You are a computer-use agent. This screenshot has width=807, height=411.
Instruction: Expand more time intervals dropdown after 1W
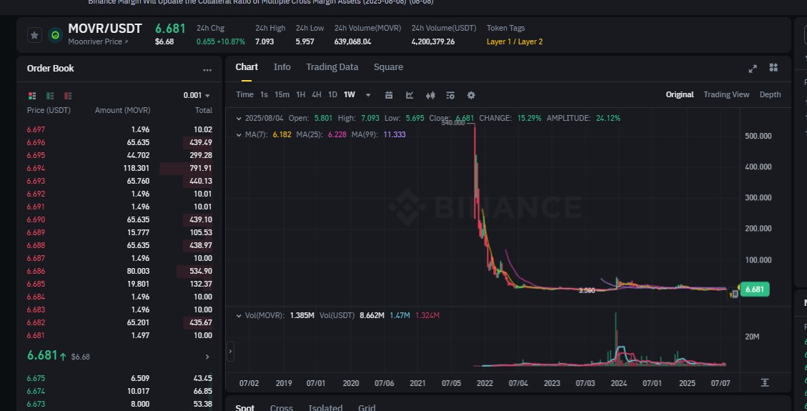(368, 95)
